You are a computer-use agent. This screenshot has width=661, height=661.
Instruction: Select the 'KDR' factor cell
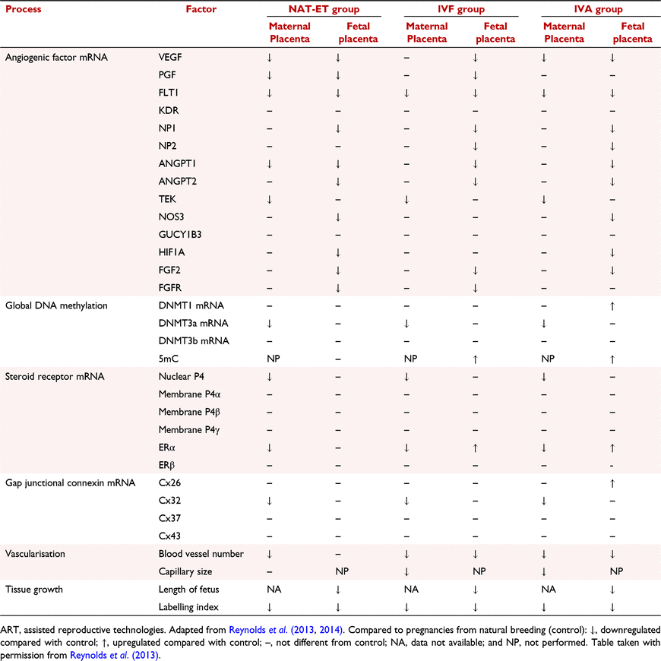169,110
